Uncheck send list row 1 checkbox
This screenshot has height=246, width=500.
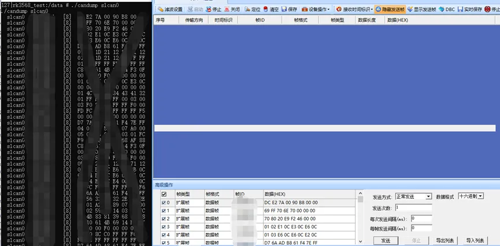point(164,211)
